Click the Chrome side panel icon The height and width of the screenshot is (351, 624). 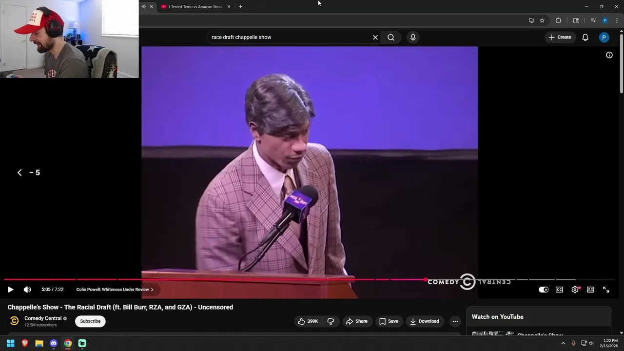point(576,20)
